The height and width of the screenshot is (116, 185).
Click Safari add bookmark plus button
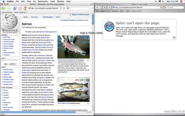pos(109,7)
